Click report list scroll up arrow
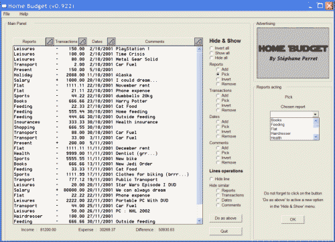Image resolution: width=335 pixels, height=242 pixels. (x=316, y=121)
